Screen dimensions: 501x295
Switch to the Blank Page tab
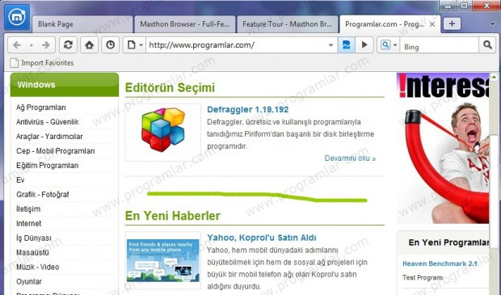[82, 24]
